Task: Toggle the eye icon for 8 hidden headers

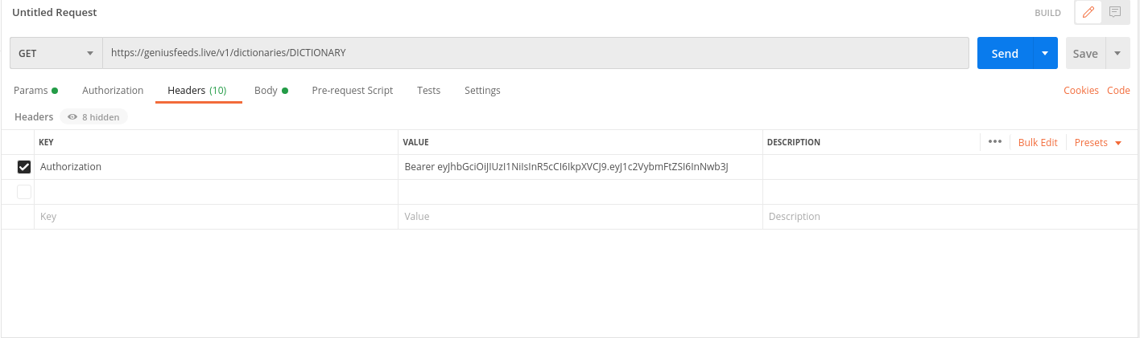Action: [72, 117]
